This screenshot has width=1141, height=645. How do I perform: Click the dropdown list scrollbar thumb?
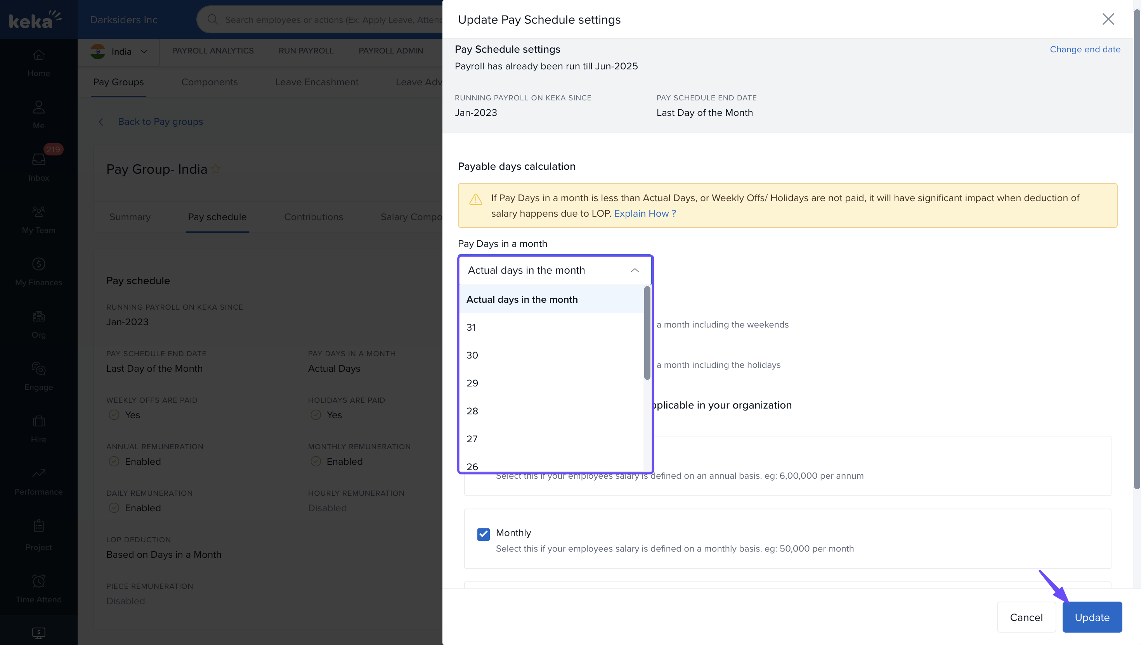click(x=647, y=333)
